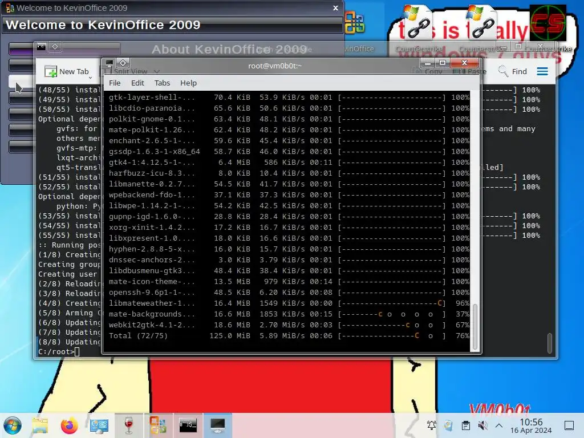Select the enchant-2.6.5-1 line

289,141
